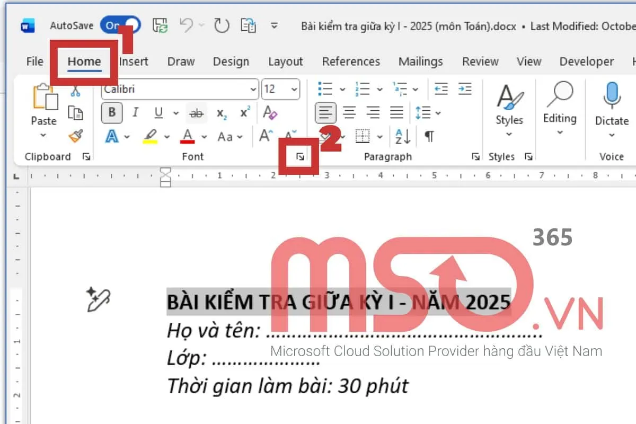636x424 pixels.
Task: Click inside the Calibri font name field
Action: click(x=175, y=89)
